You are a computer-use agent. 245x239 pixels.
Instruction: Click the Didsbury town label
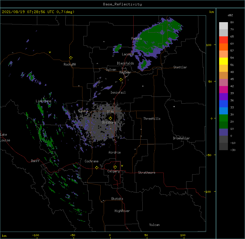[109, 122]
